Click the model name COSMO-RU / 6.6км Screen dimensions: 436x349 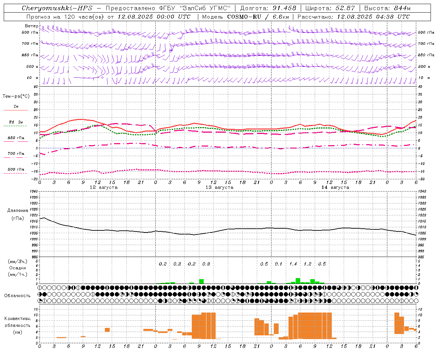coord(258,17)
